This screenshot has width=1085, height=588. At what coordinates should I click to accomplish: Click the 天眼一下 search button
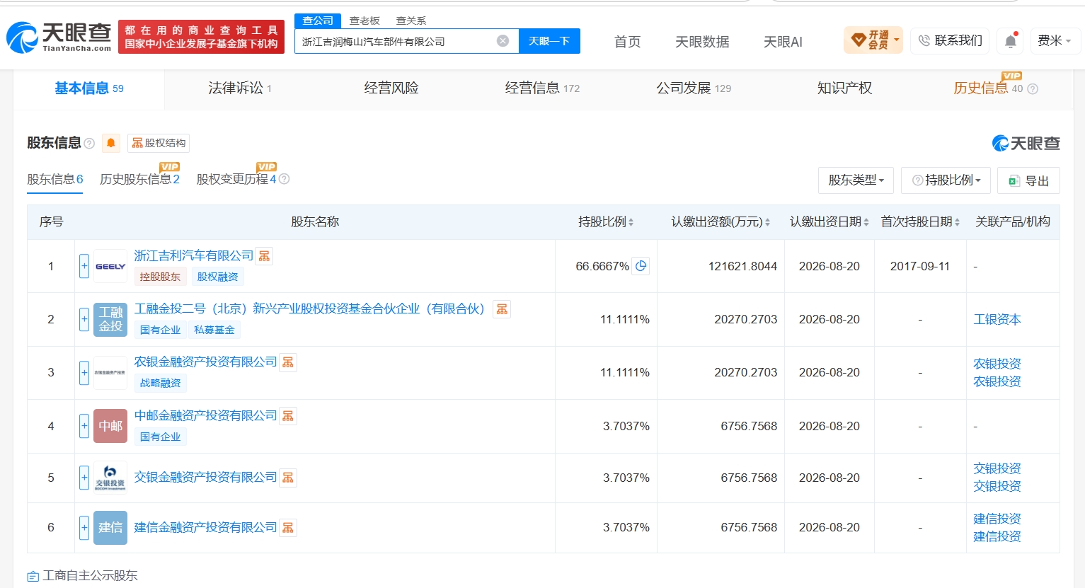tap(549, 41)
